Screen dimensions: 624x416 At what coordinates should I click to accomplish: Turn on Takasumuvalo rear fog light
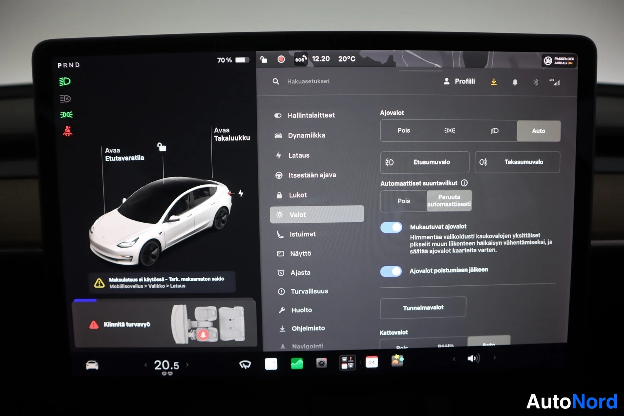[517, 162]
